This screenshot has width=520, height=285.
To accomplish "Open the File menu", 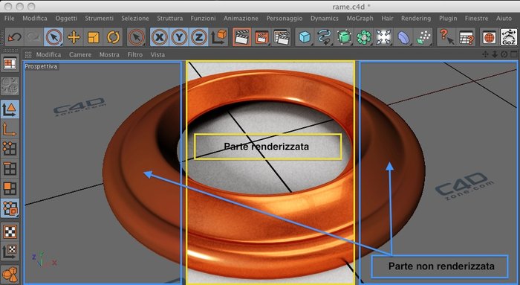I will click(x=9, y=19).
